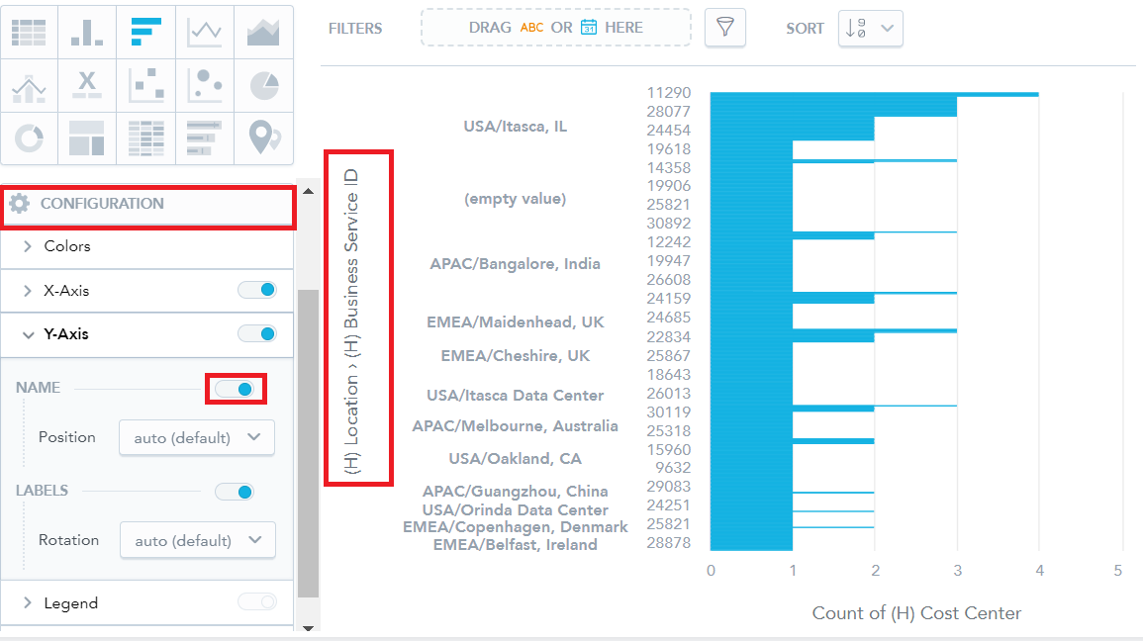Choose the Geo pushpin map visualization

point(263,138)
